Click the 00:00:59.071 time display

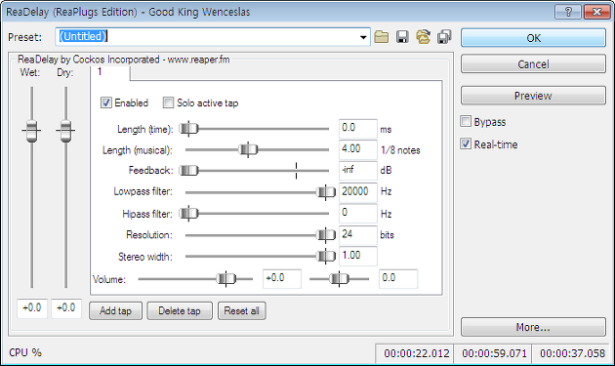click(x=494, y=353)
